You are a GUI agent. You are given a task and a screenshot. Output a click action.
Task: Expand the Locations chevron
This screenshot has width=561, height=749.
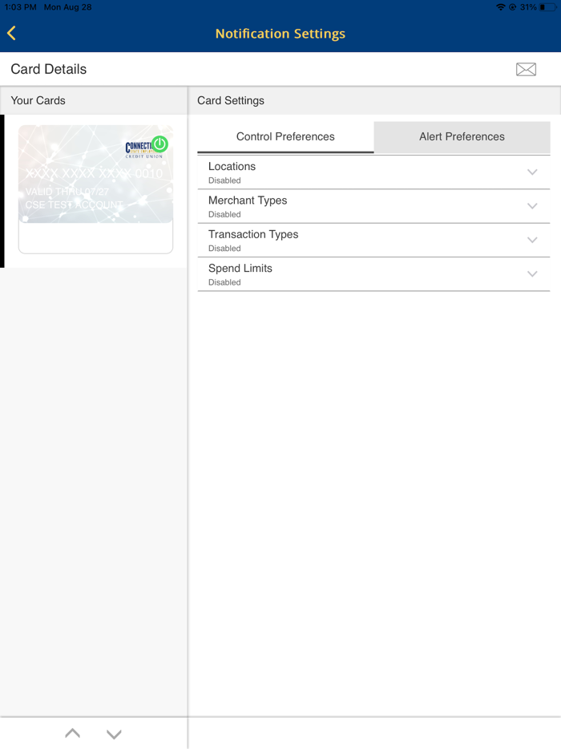532,172
